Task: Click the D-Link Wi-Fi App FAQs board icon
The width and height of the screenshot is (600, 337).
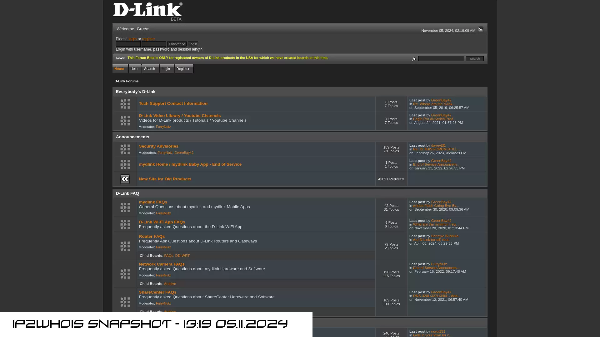Action: pyautogui.click(x=125, y=224)
